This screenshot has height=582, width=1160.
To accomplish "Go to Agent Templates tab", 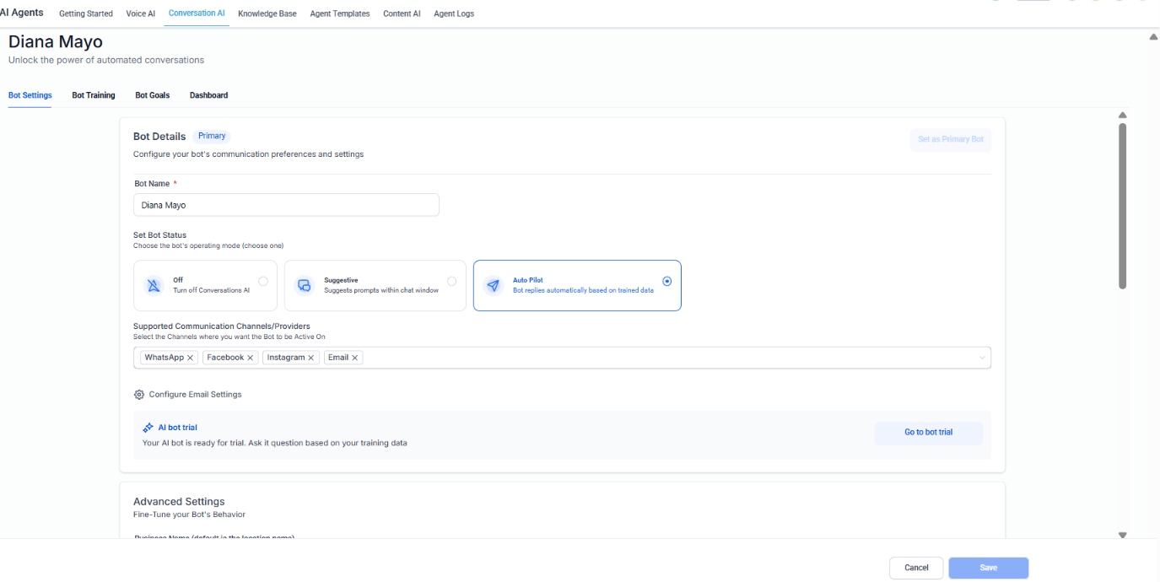I will (340, 13).
